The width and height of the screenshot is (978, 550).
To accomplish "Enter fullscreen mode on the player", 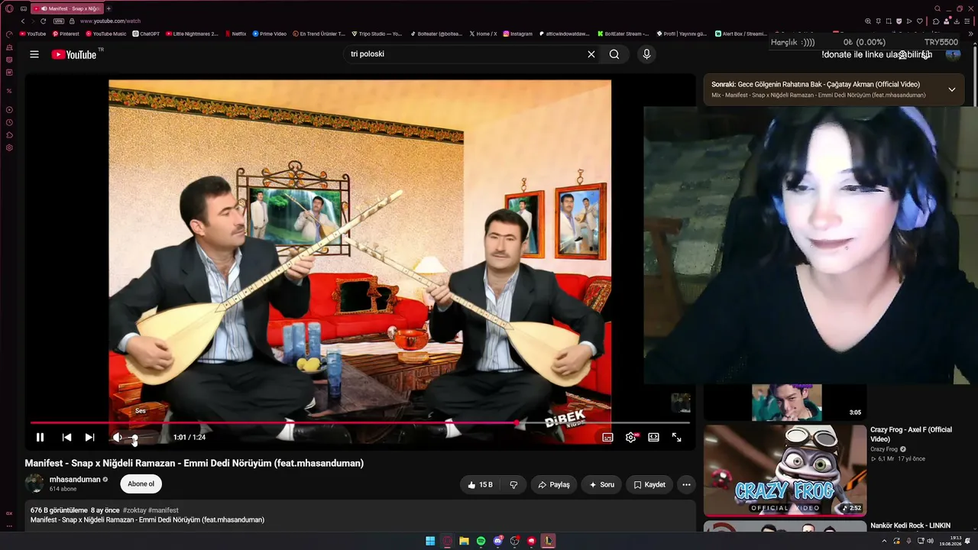I will (676, 437).
